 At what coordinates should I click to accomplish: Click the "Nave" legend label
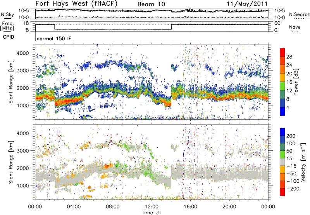tap(295, 27)
